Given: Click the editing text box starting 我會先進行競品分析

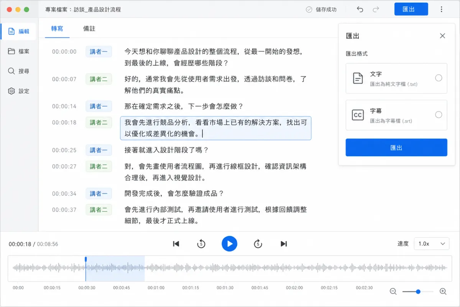Looking at the screenshot, I should coord(216,128).
